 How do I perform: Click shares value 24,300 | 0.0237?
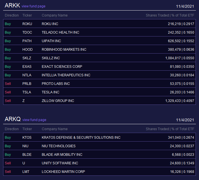(182, 146)
